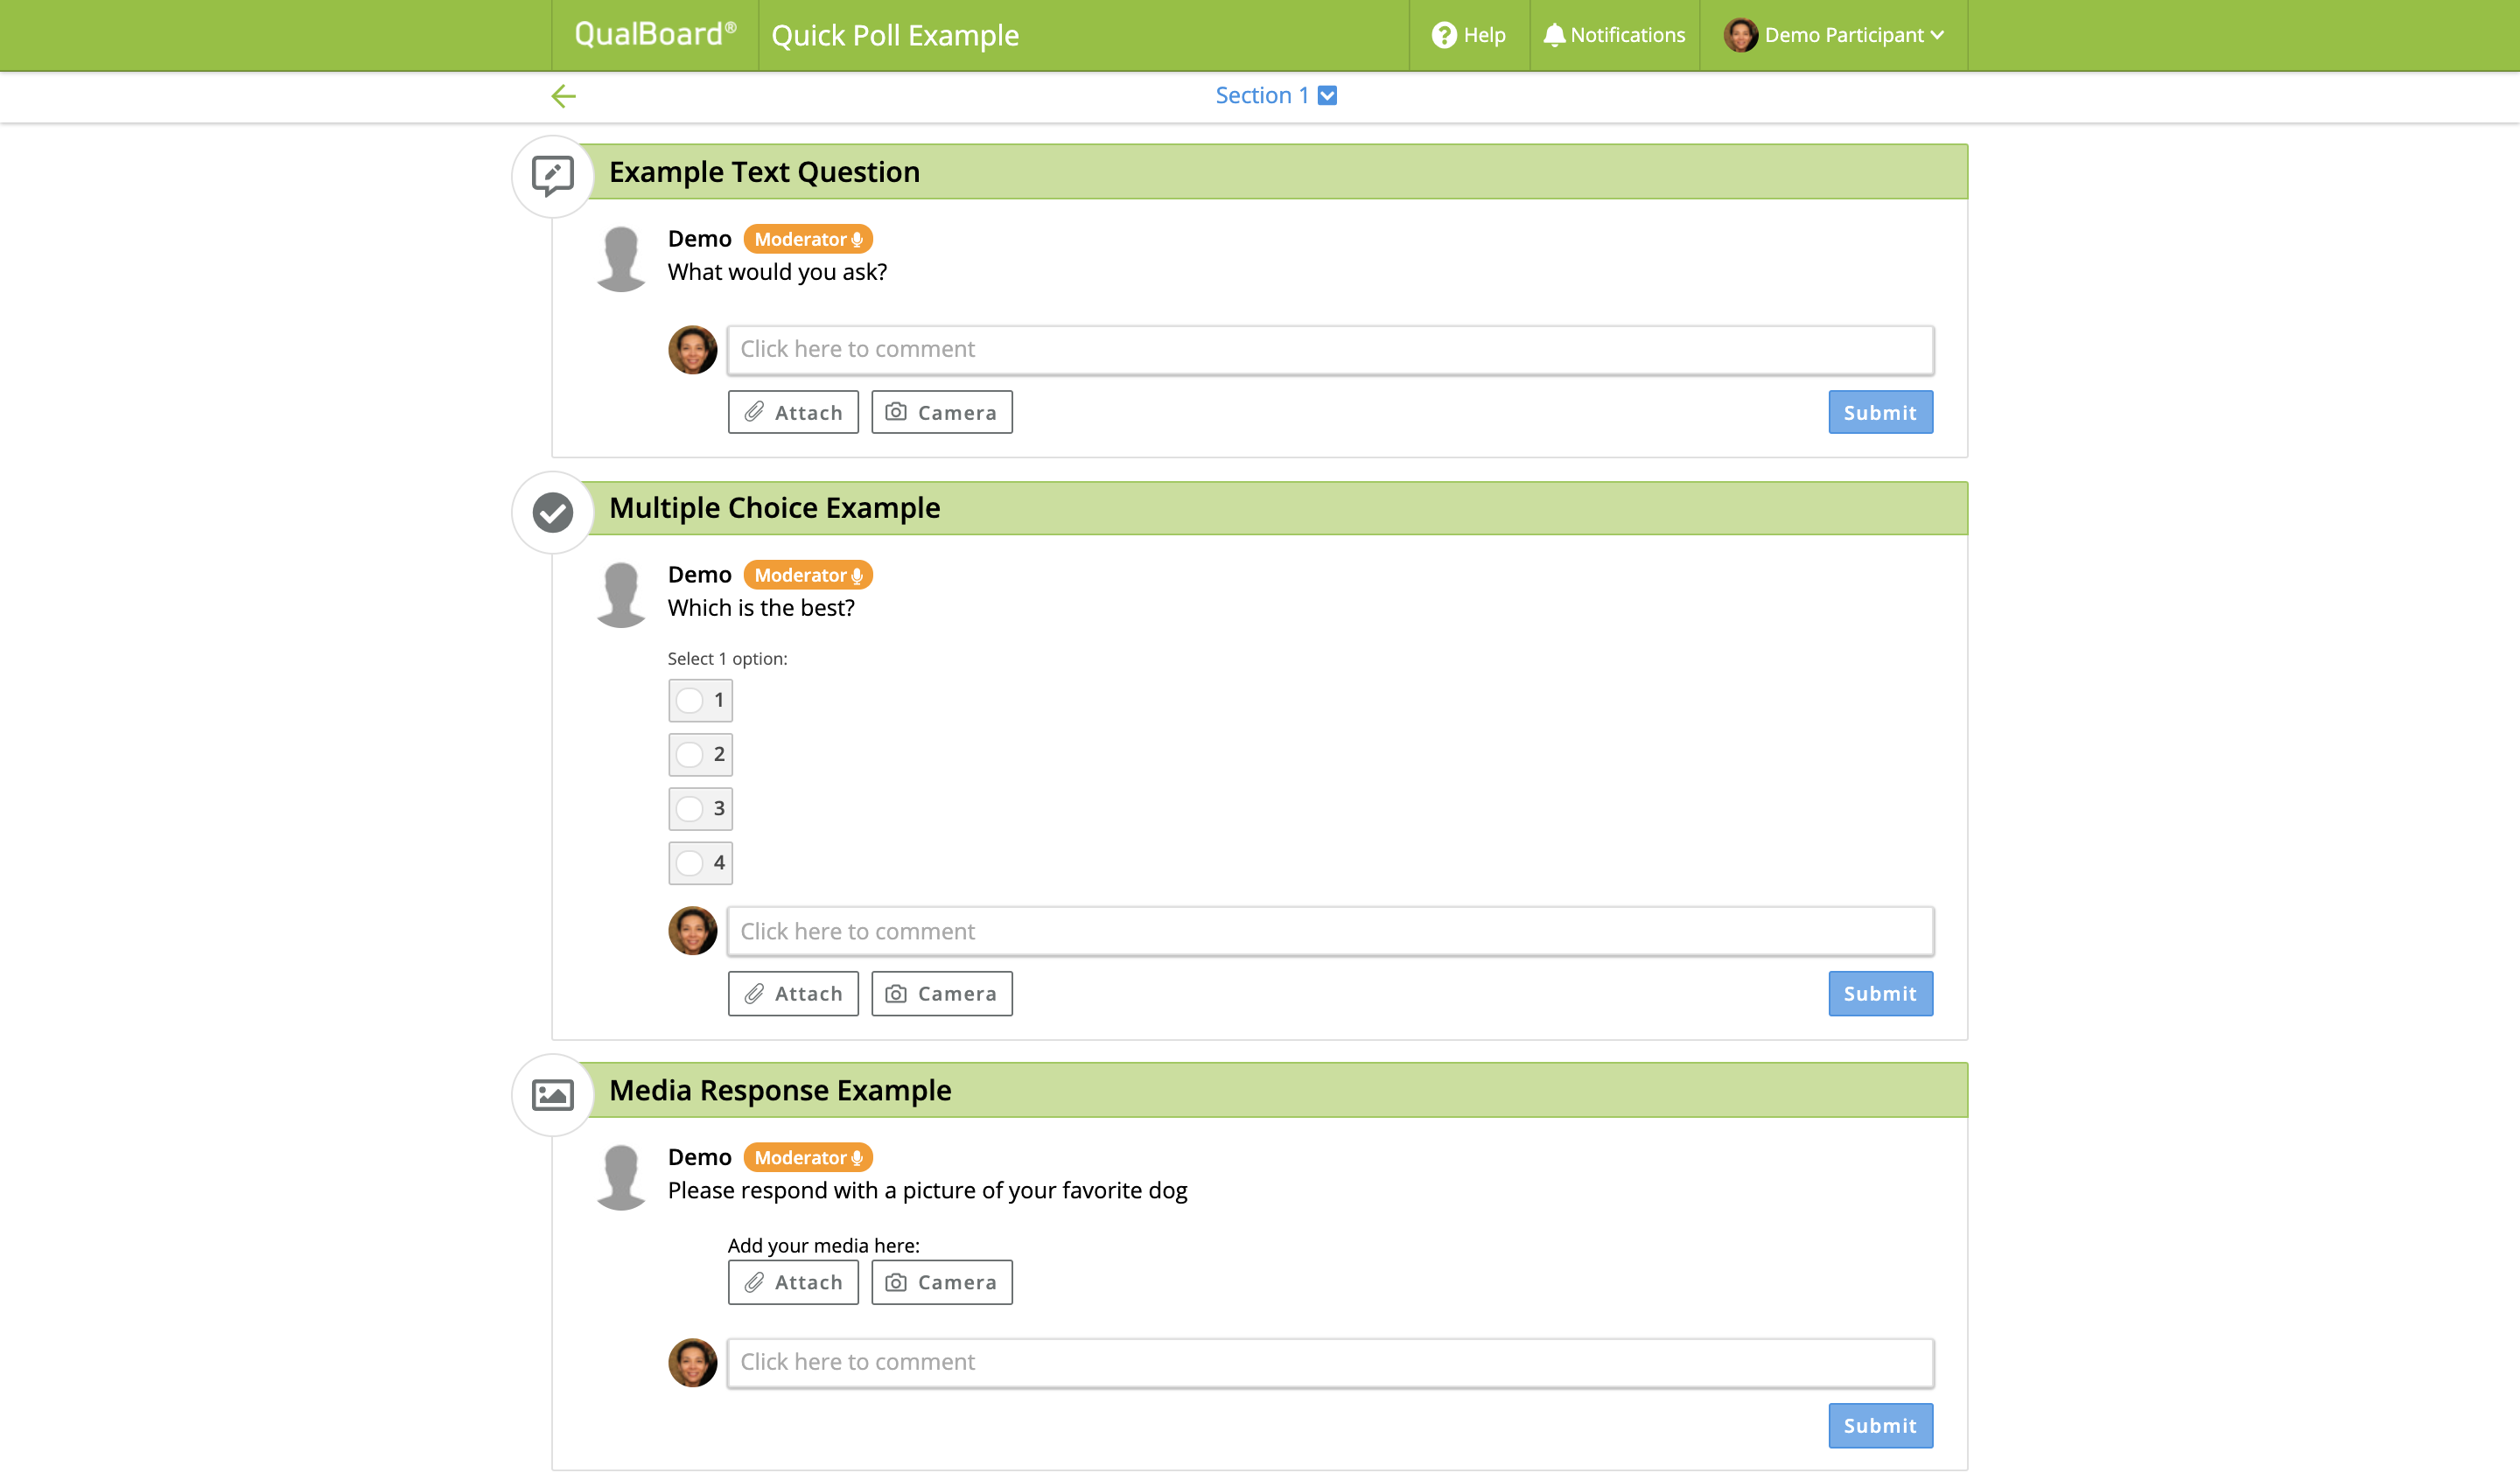Click Attach paperclip in Media Response section
The image size is (2520, 1480).
[x=793, y=1282]
